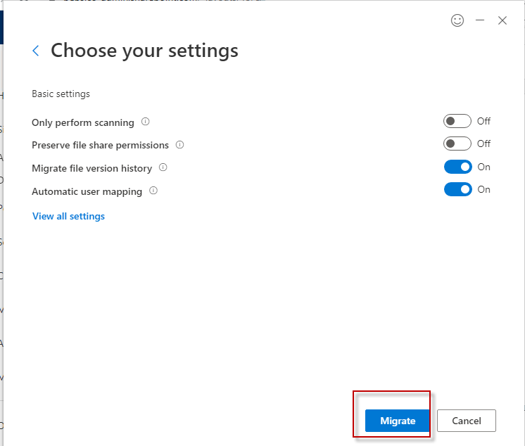The height and width of the screenshot is (446, 525).
Task: Turn on Preserve file share permissions switch
Action: (x=457, y=144)
